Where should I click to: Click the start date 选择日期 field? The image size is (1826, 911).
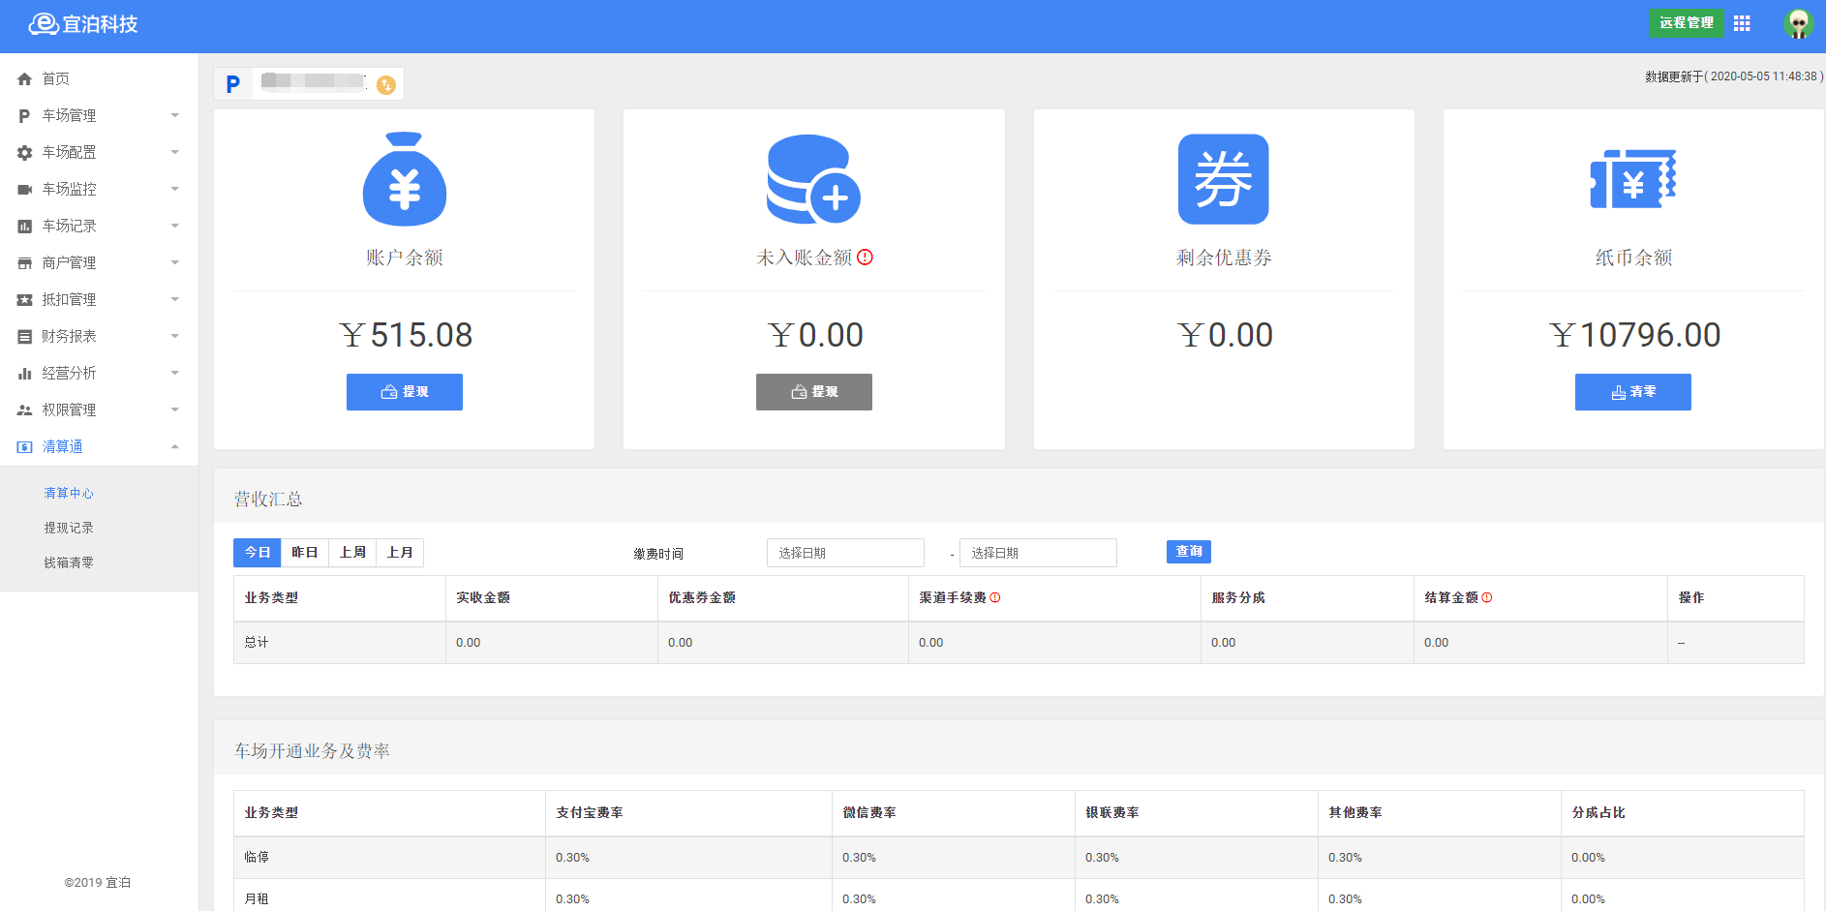tap(845, 553)
